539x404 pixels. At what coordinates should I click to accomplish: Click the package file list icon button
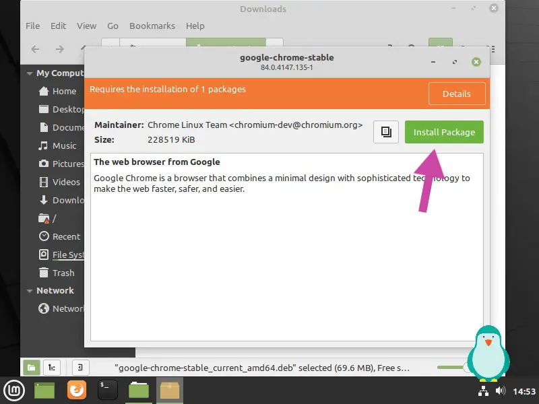385,132
